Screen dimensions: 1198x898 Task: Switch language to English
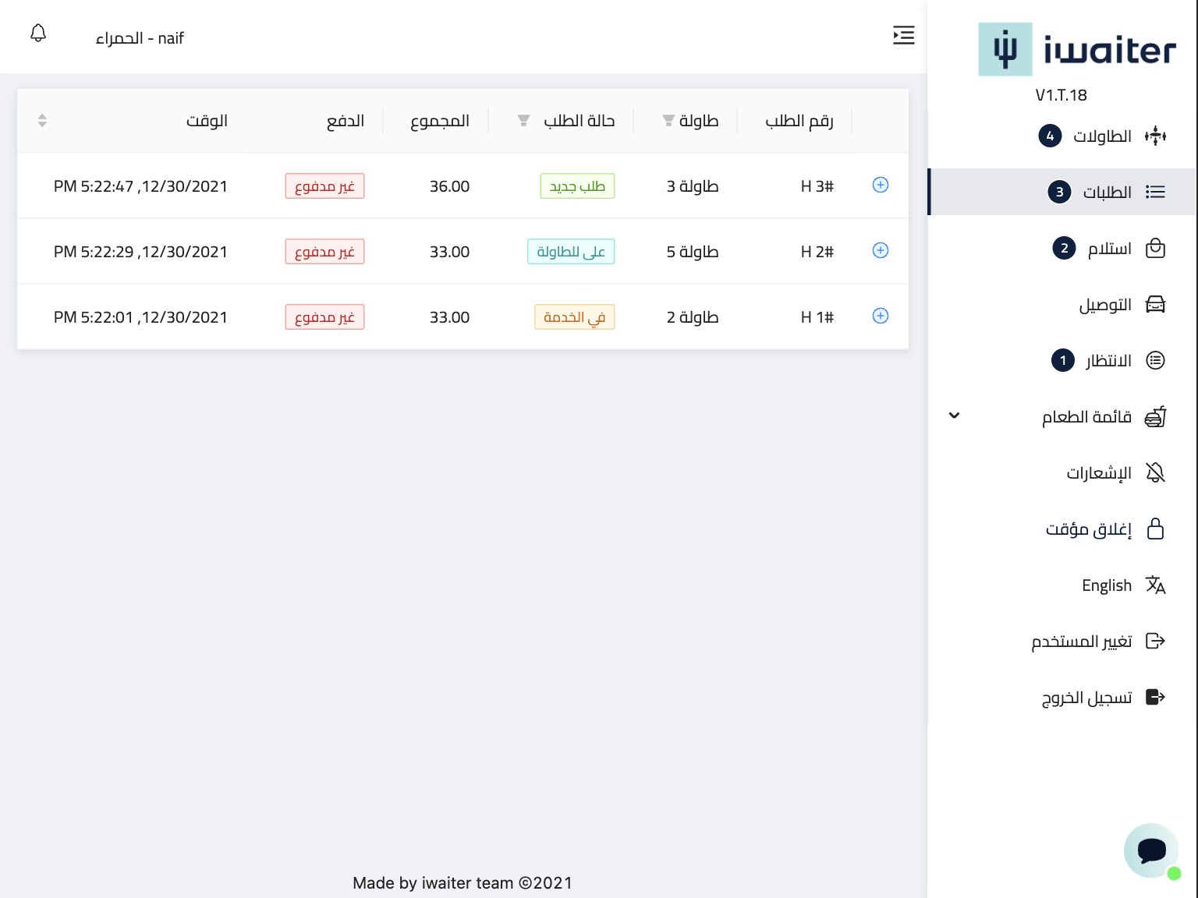[x=1107, y=585]
